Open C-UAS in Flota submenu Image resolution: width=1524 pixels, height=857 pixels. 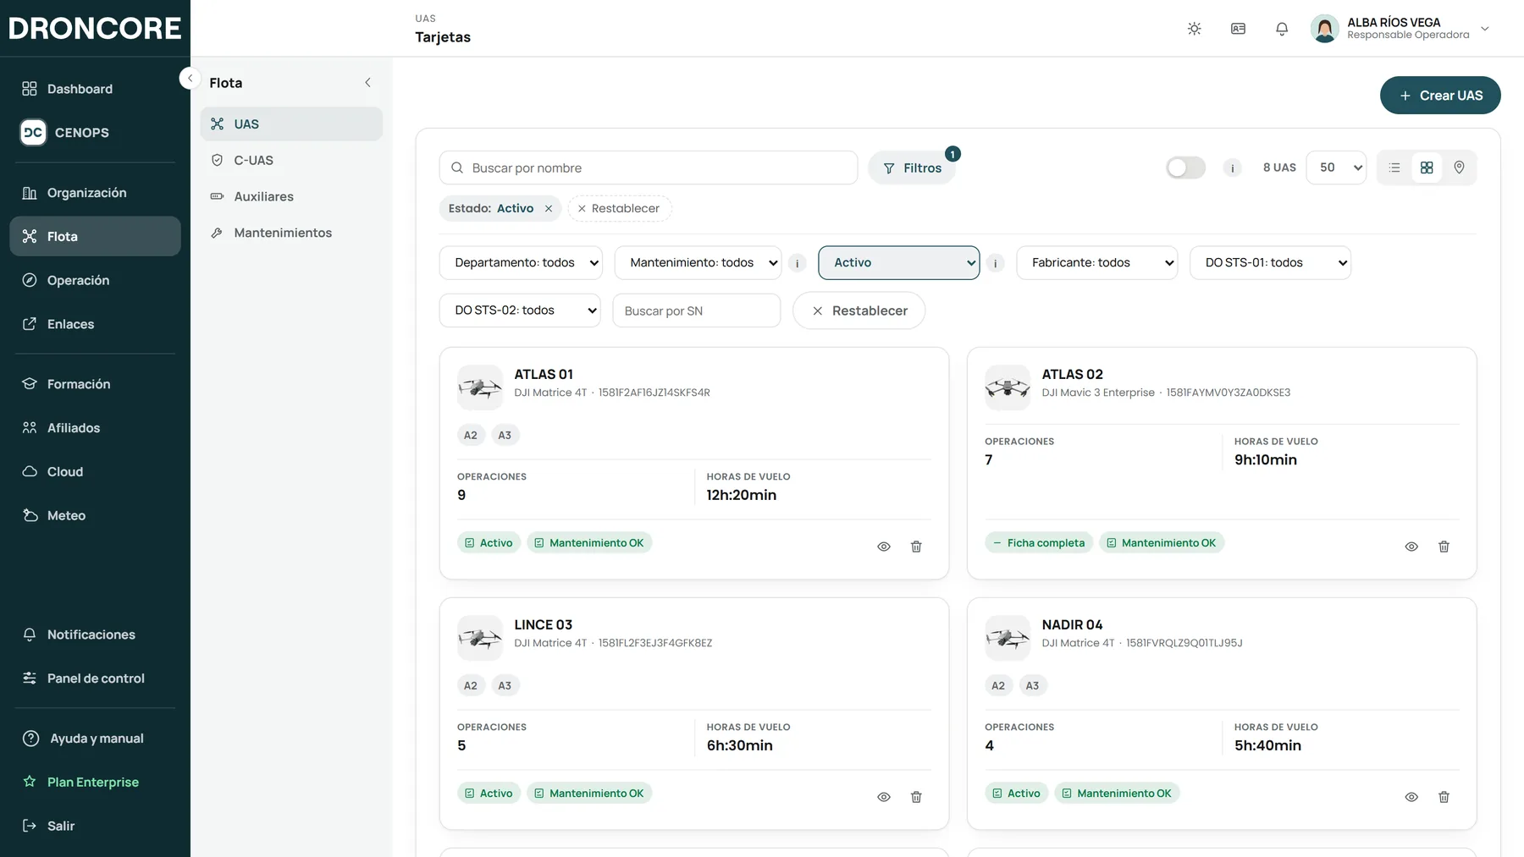click(x=291, y=160)
